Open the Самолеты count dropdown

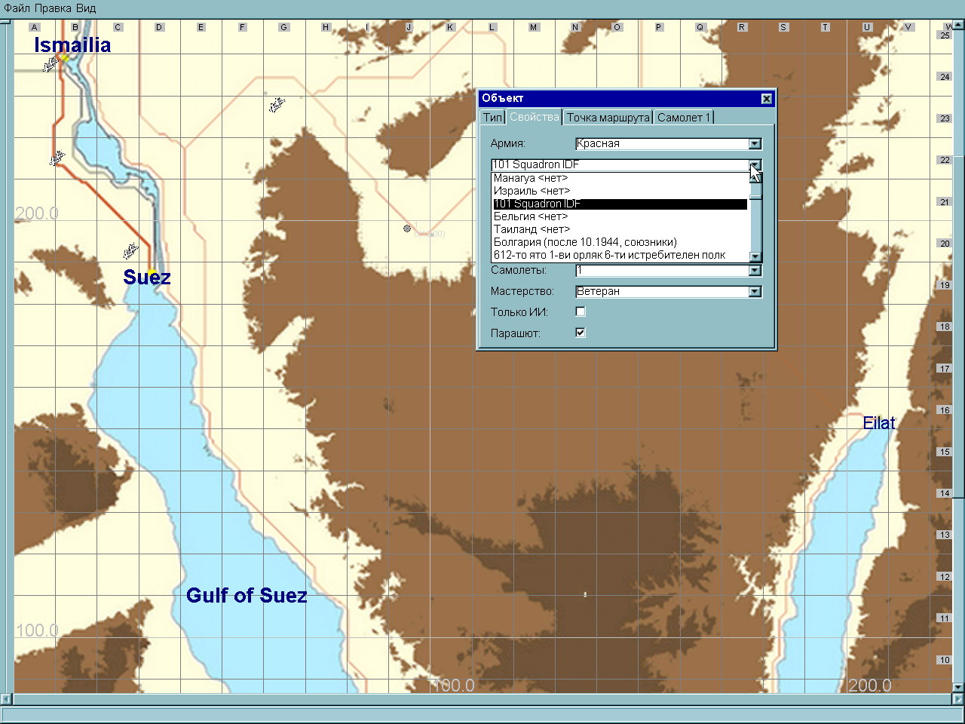(x=755, y=271)
